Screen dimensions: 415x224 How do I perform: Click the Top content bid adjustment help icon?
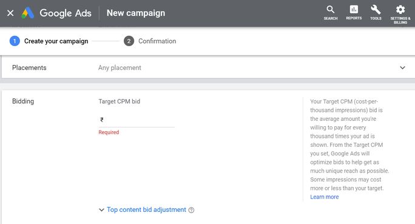[191, 210]
